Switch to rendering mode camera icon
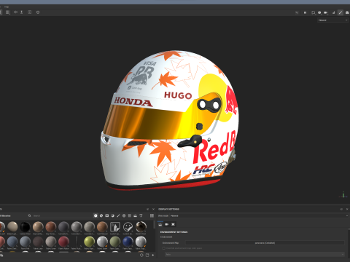 click(x=347, y=12)
